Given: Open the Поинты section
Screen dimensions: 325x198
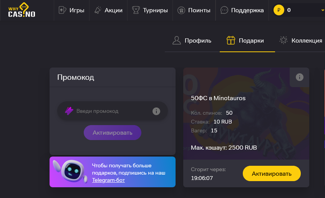Looking at the screenshot, I should [194, 10].
